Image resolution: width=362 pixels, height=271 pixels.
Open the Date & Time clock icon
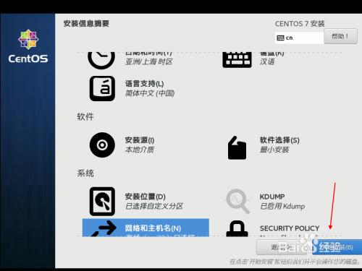tap(101, 60)
